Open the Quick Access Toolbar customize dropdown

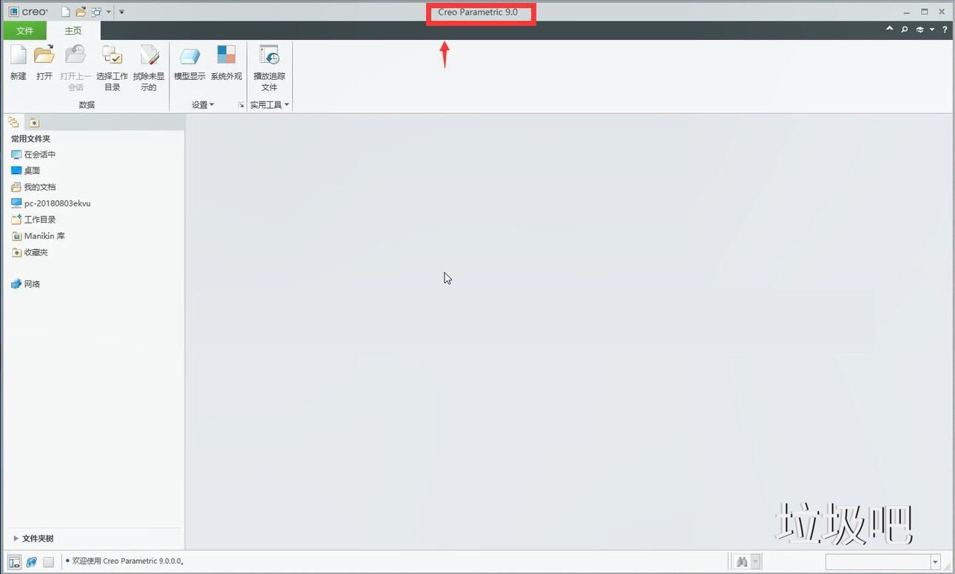click(122, 12)
